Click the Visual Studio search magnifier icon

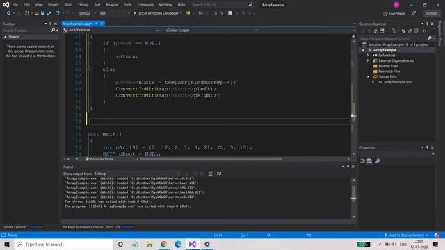point(250,5)
